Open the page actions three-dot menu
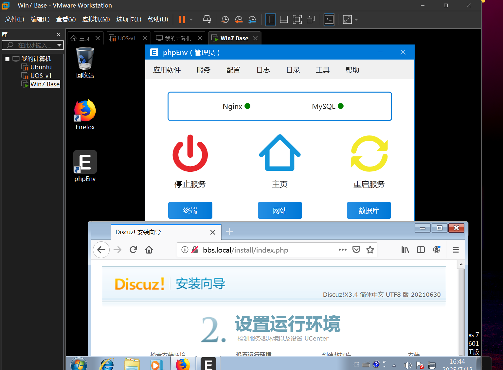The image size is (503, 370). 343,250
